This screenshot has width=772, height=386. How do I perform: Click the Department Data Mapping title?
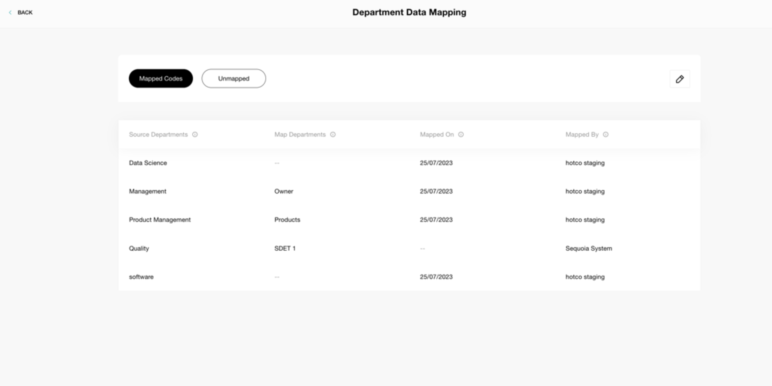point(409,12)
